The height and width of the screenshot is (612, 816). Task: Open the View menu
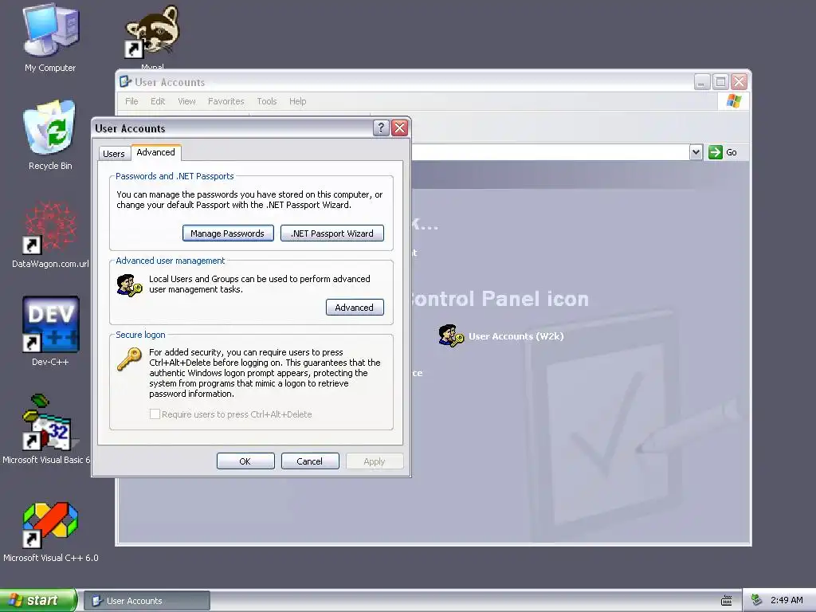pyautogui.click(x=186, y=101)
